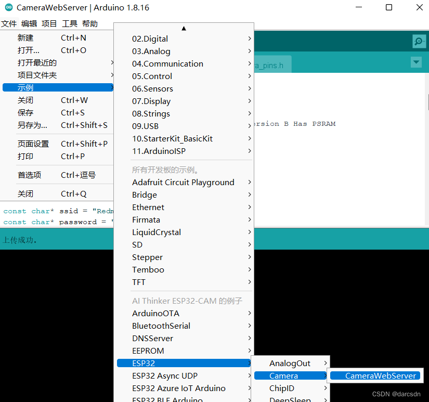Open the Ethernet examples submenu
The image size is (429, 402).
click(x=184, y=207)
